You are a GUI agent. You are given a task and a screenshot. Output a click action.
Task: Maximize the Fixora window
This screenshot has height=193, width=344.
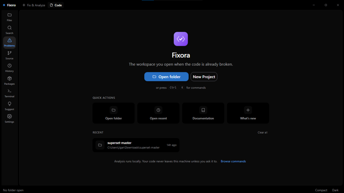coord(326,5)
